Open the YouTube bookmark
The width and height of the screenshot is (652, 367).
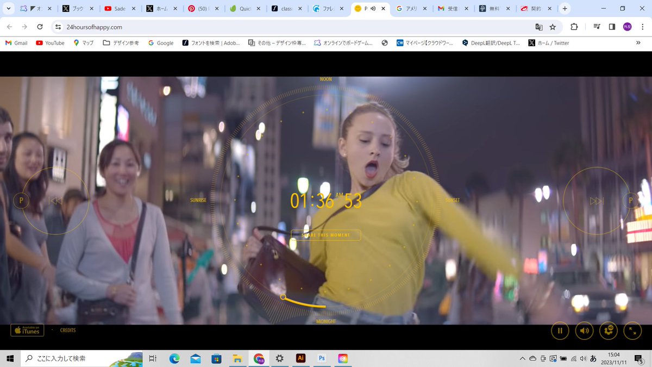(50, 43)
